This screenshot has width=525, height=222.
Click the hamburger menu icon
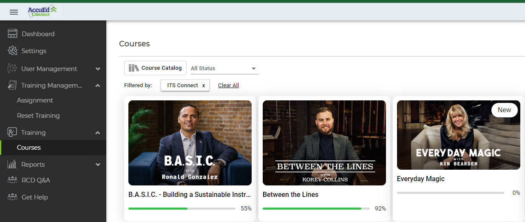(x=14, y=12)
